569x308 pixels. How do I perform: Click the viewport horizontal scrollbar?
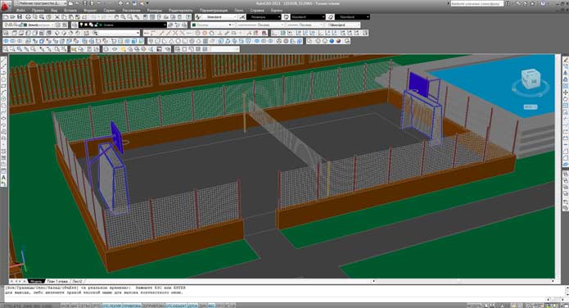(x=463, y=281)
